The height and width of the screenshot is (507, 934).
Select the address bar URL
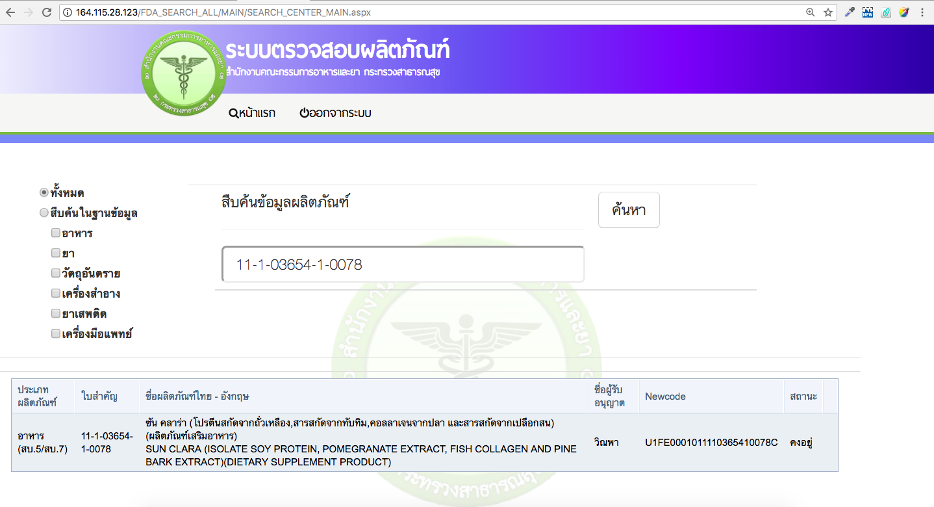(223, 12)
